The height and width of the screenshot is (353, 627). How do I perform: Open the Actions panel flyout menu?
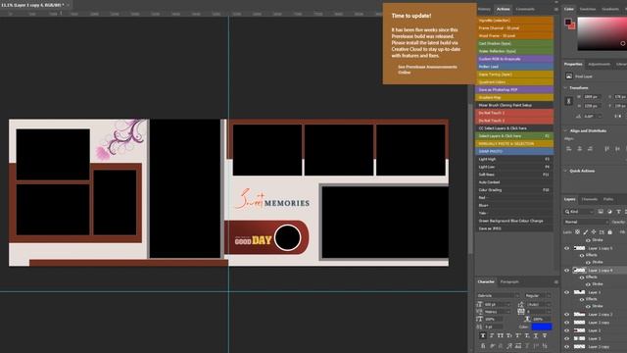(x=555, y=9)
